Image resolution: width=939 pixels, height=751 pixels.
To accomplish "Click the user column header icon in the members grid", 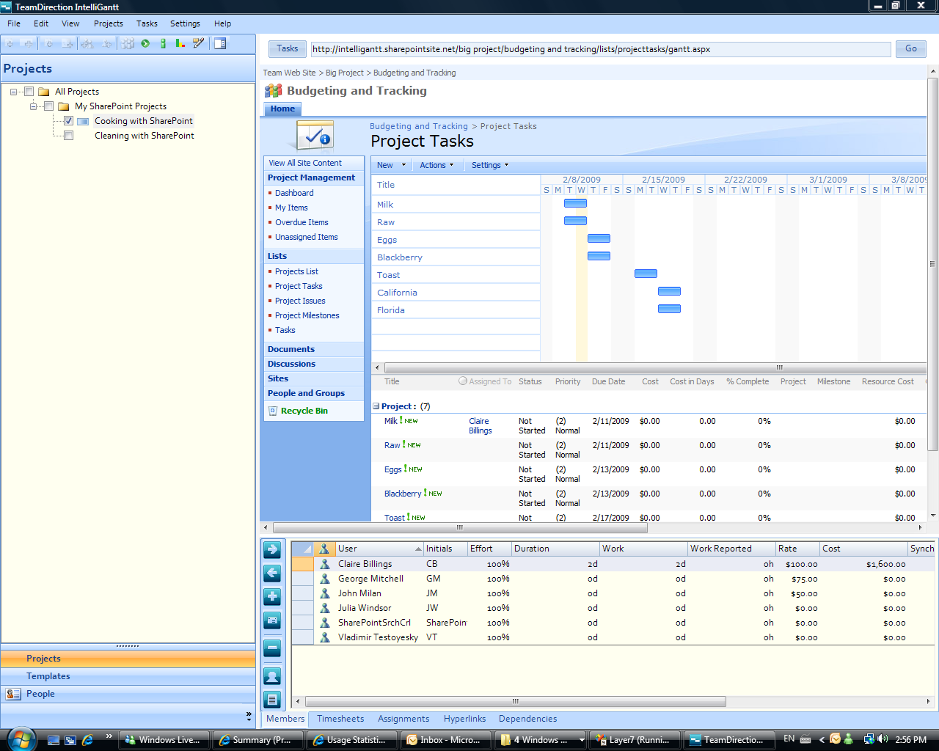I will (x=324, y=549).
